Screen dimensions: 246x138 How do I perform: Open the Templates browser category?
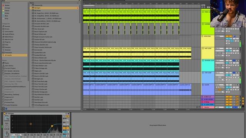coord(7,53)
